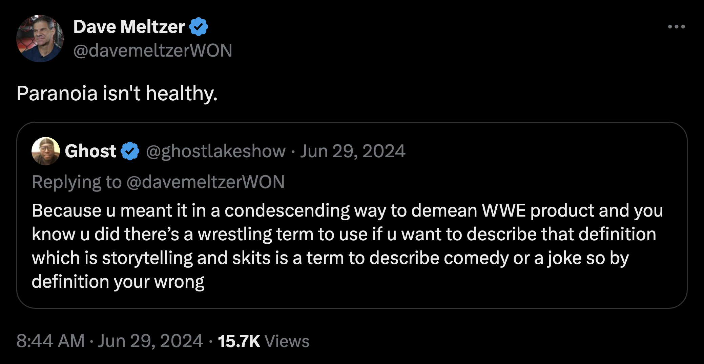Open the Dave Meltzer display name link
The width and height of the screenshot is (704, 364).
click(x=129, y=27)
